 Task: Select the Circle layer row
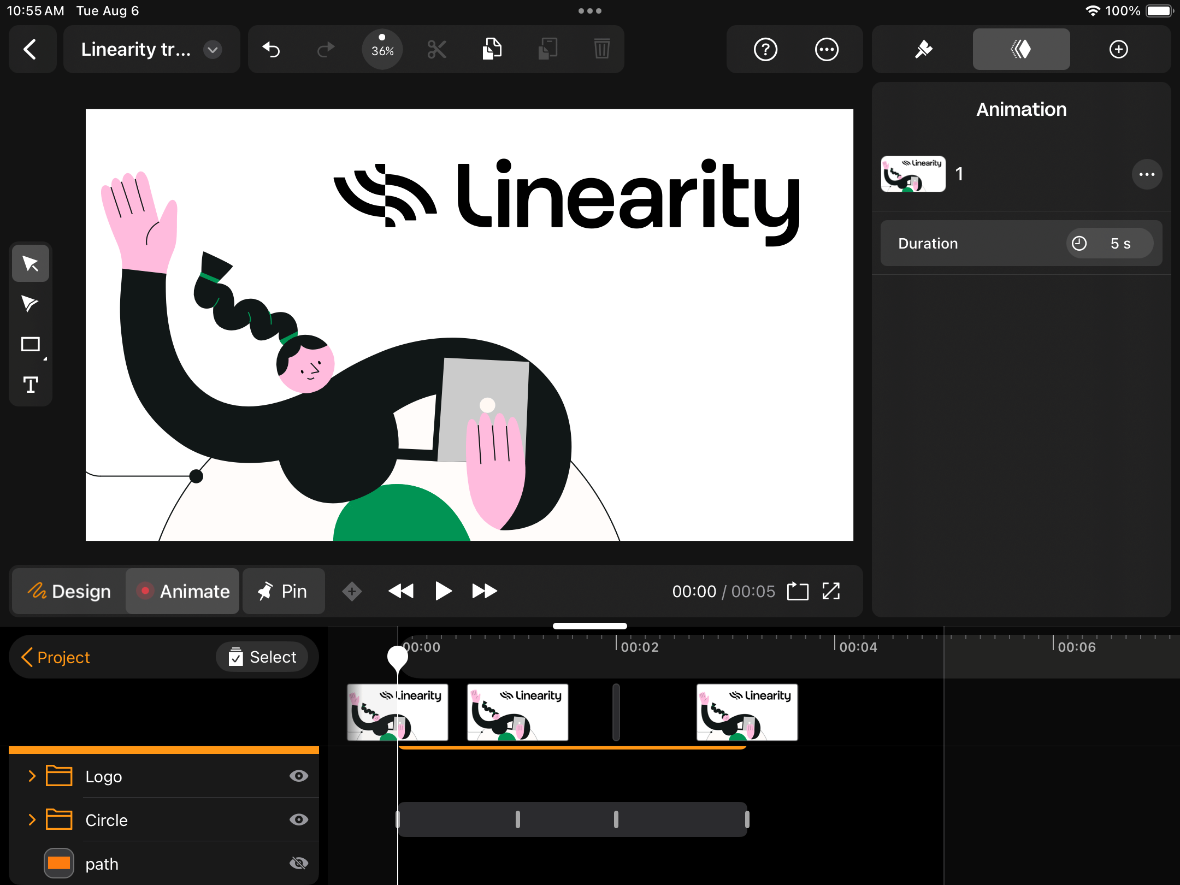tap(164, 820)
